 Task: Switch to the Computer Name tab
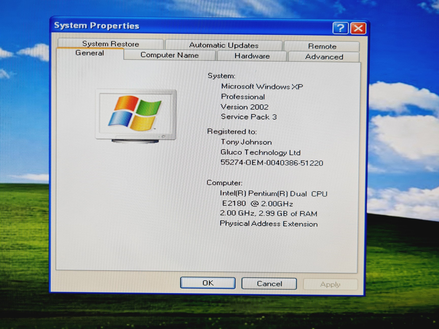[x=169, y=55]
